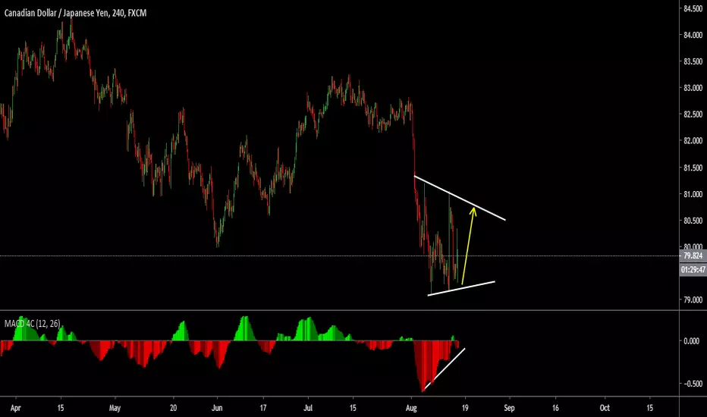Click the 81.500 price axis label

coord(693,168)
